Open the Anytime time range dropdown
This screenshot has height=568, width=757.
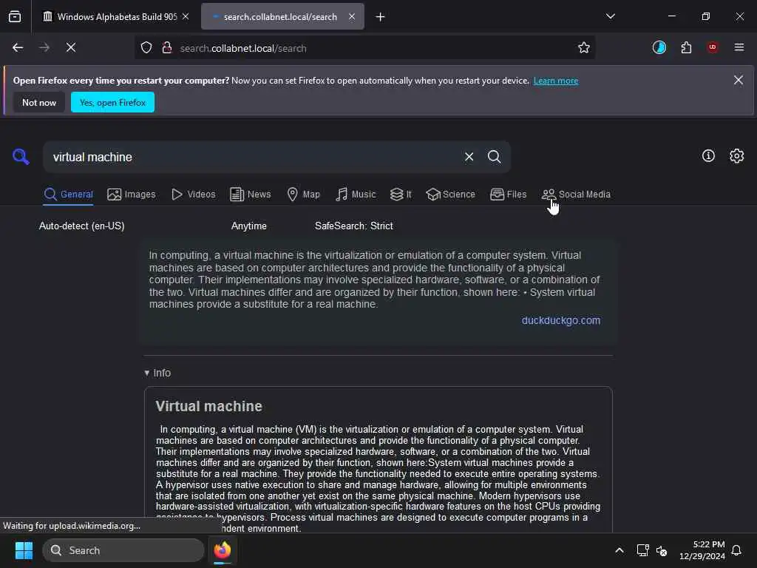248,226
